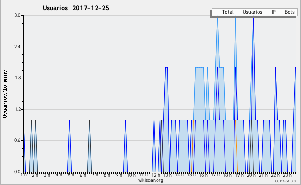This screenshot has width=301, height=185.
Task: Click the CC BY-SA 3.0 license text
Action: [285, 181]
